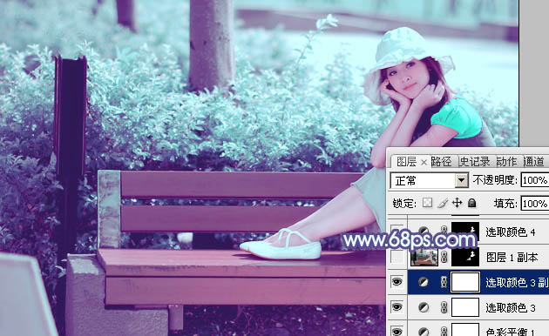
Task: Click mask link icon of 图层 1 副本
Action: click(444, 258)
